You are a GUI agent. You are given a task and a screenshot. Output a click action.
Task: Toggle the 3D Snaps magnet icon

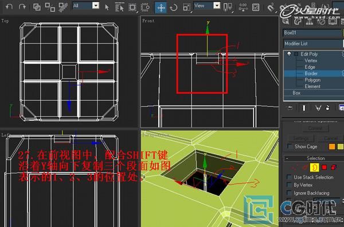[271, 7]
